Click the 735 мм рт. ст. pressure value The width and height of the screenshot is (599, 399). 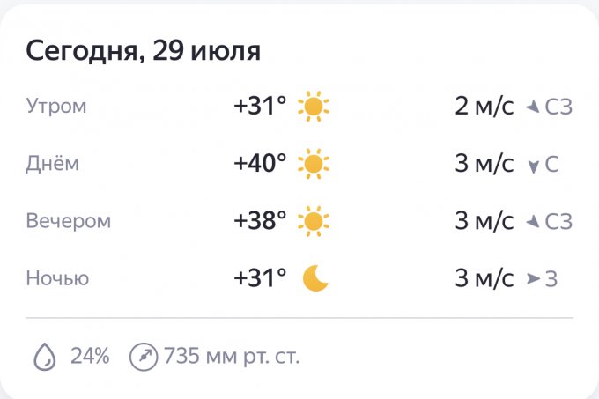(229, 357)
